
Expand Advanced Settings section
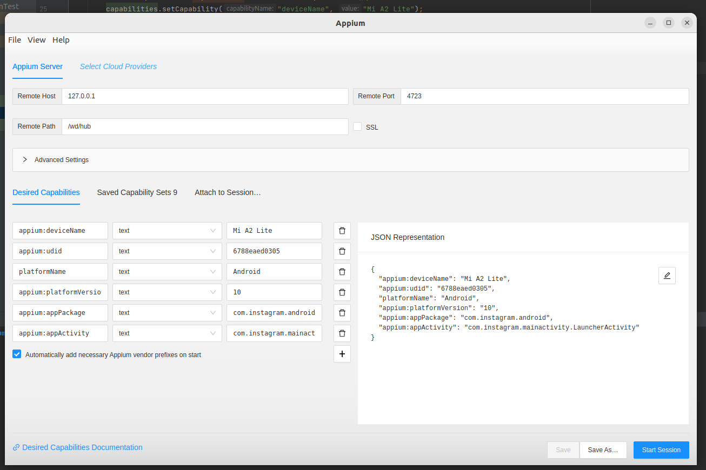point(351,160)
